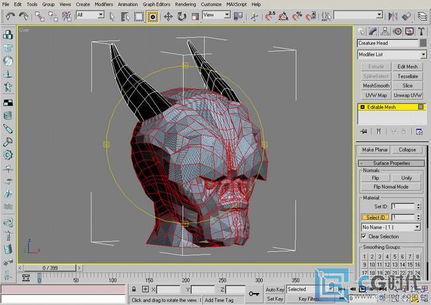Click the Unwrap UVW button
This screenshot has width=431, height=305.
[407, 95]
